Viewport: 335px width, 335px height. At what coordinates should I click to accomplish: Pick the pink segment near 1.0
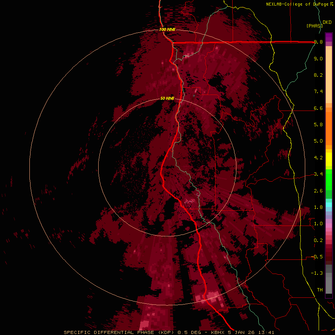click(x=329, y=226)
